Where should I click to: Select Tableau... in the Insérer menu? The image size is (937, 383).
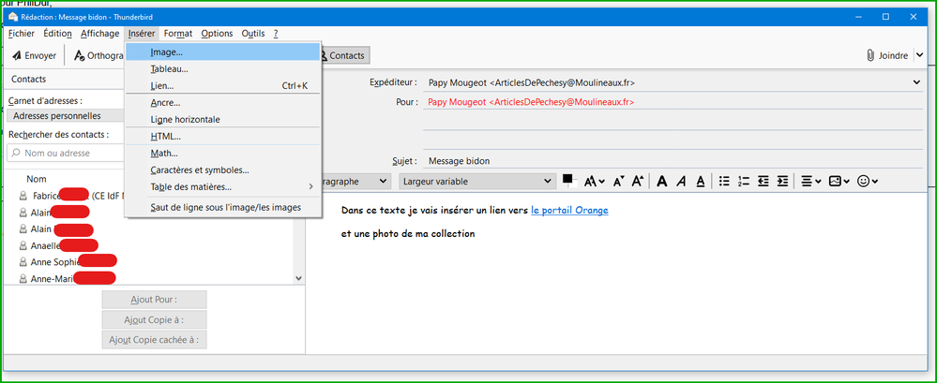point(169,68)
